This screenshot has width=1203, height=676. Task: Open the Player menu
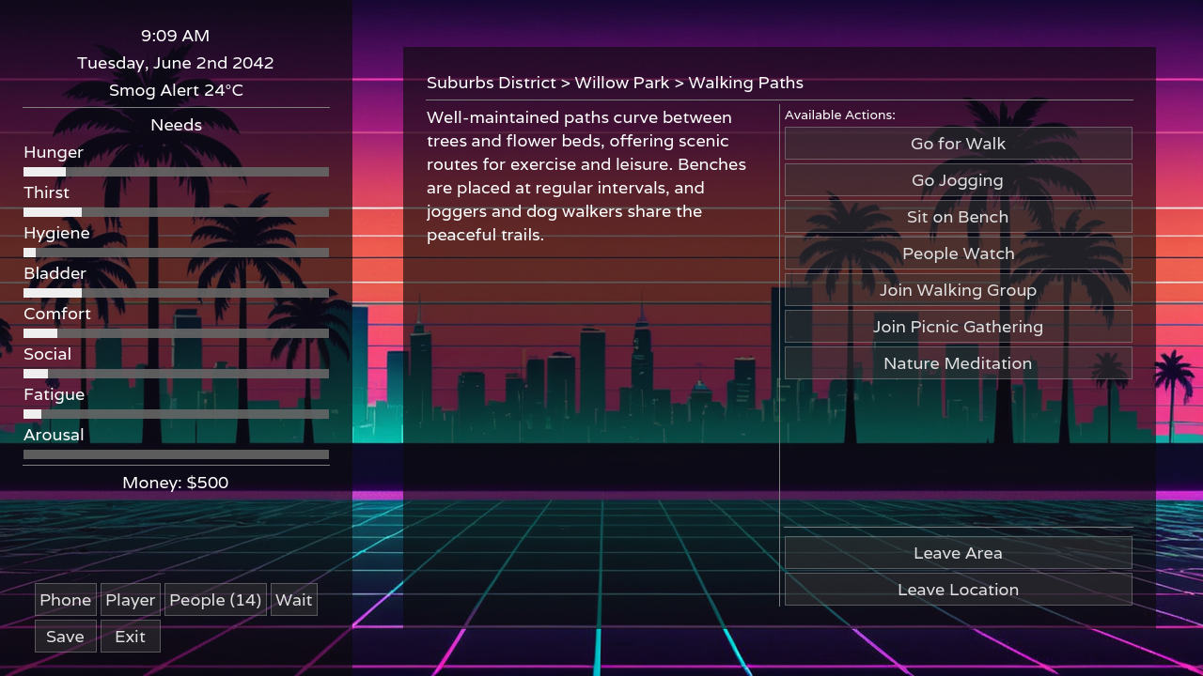pyautogui.click(x=131, y=600)
